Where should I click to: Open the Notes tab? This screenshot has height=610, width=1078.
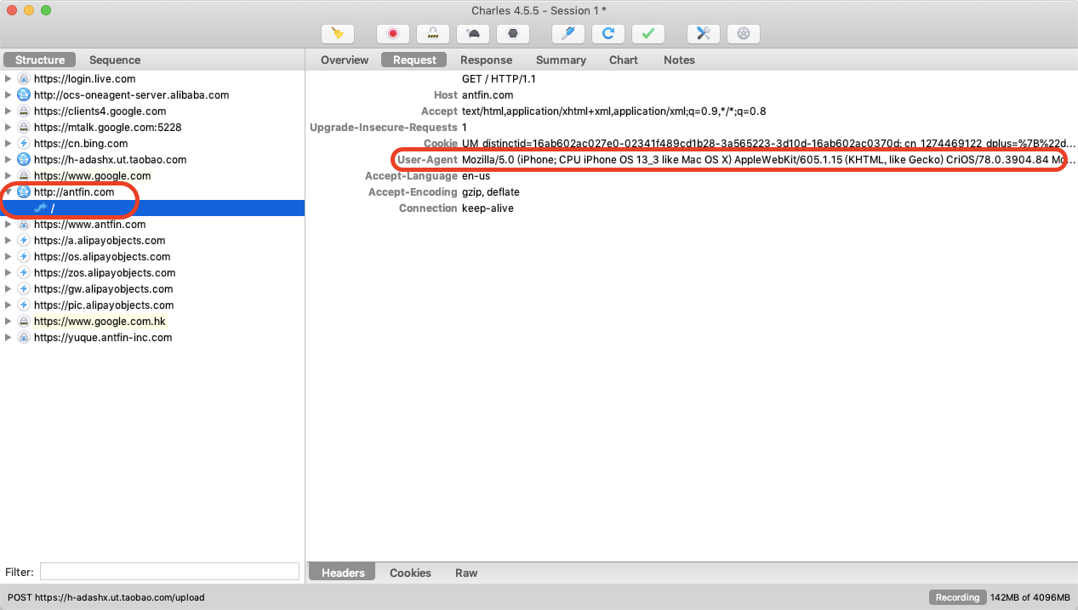[x=679, y=60]
